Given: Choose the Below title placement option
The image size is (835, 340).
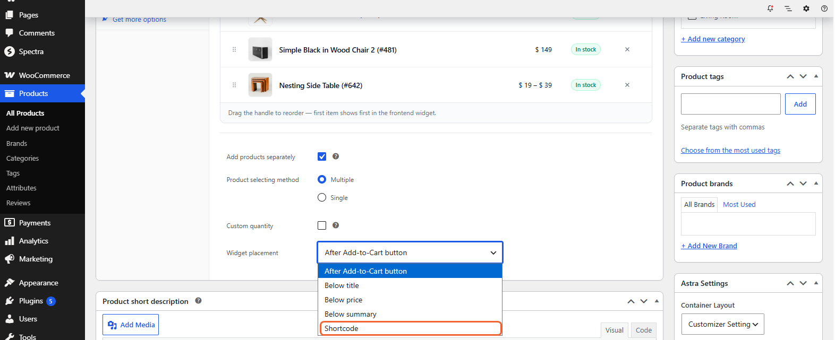Looking at the screenshot, I should 410,285.
